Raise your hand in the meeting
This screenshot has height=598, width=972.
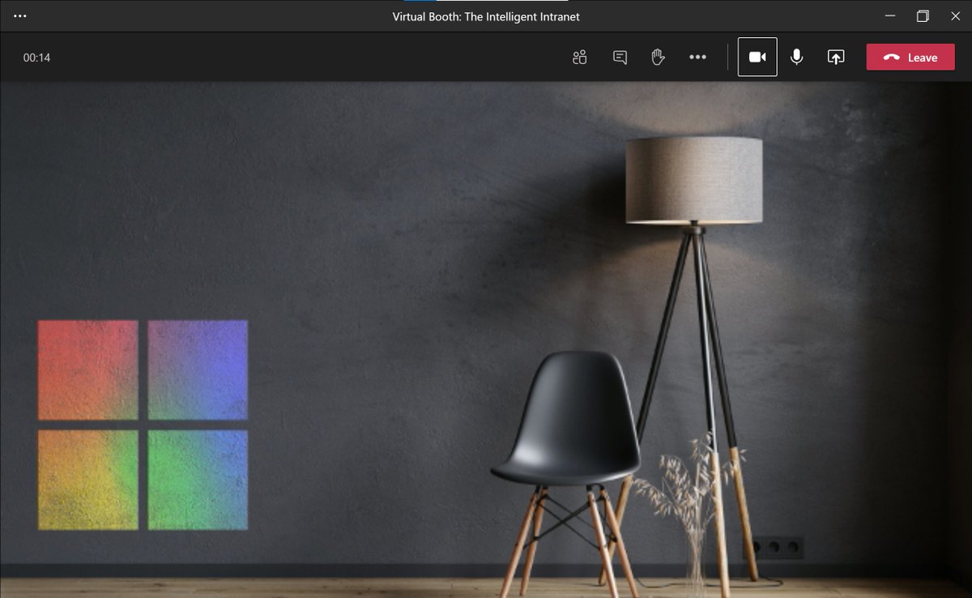(658, 57)
